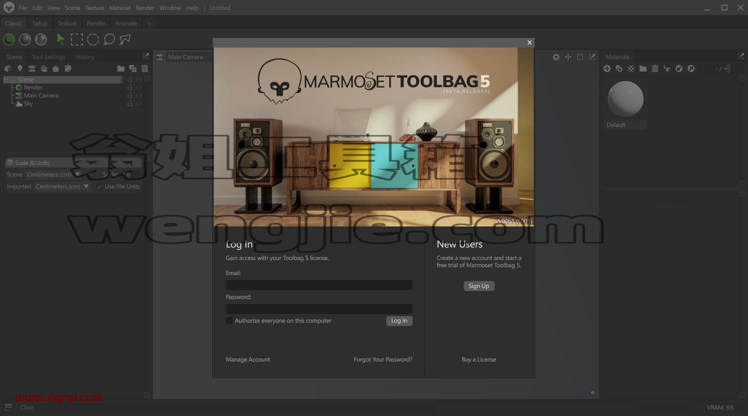Open the File menu
The width and height of the screenshot is (748, 416).
pyautogui.click(x=23, y=8)
